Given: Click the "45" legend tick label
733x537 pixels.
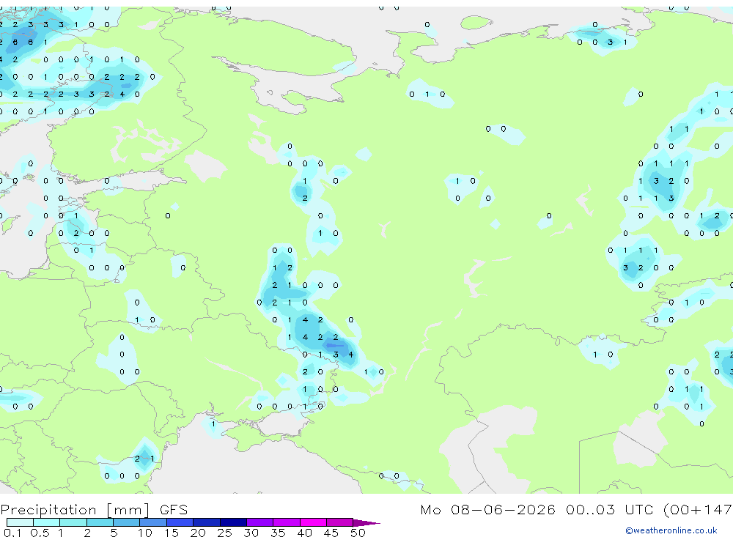Looking at the screenshot, I should pyautogui.click(x=331, y=533).
